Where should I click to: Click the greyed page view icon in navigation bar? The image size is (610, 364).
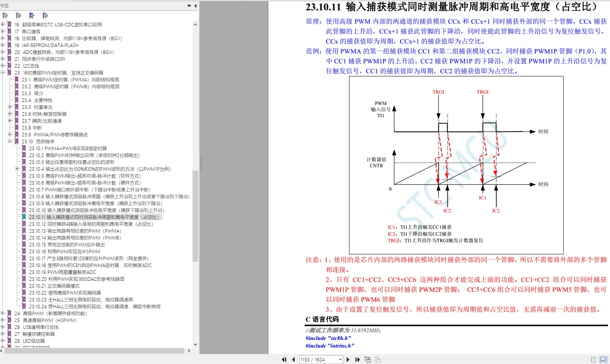[378, 359]
